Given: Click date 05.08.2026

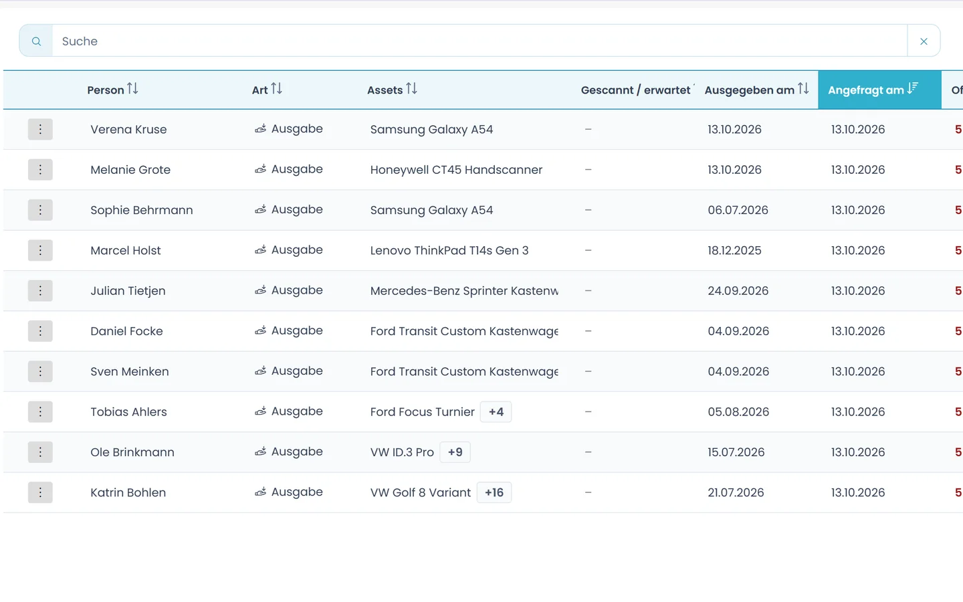Looking at the screenshot, I should coord(738,412).
